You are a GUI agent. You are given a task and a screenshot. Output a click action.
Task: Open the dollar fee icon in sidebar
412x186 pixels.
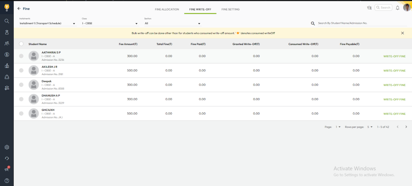coord(7,54)
